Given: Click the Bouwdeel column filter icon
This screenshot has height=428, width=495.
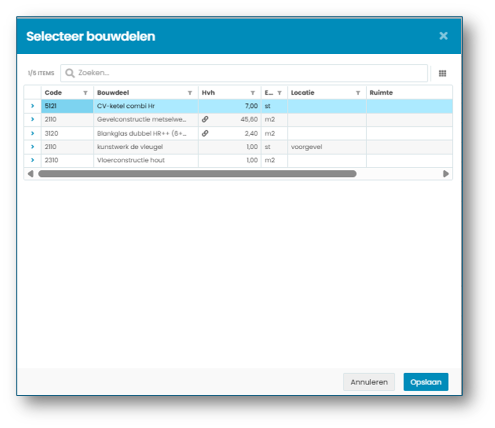Looking at the screenshot, I should [x=190, y=93].
